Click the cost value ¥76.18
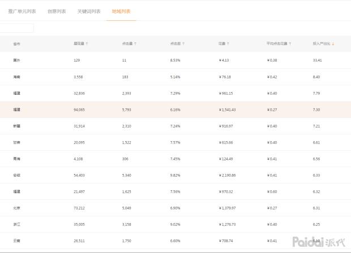 225,77
